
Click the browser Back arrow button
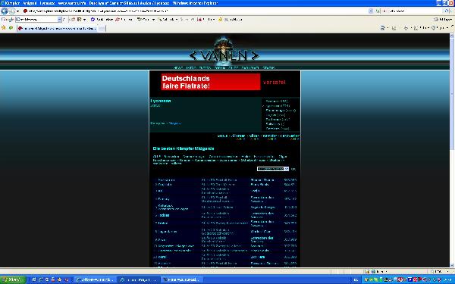tap(4, 11)
